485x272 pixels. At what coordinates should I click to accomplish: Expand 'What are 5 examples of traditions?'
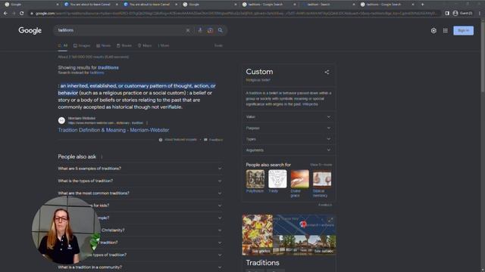[x=140, y=168]
